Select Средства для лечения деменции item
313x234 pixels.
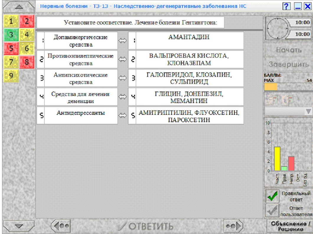[x=77, y=97]
